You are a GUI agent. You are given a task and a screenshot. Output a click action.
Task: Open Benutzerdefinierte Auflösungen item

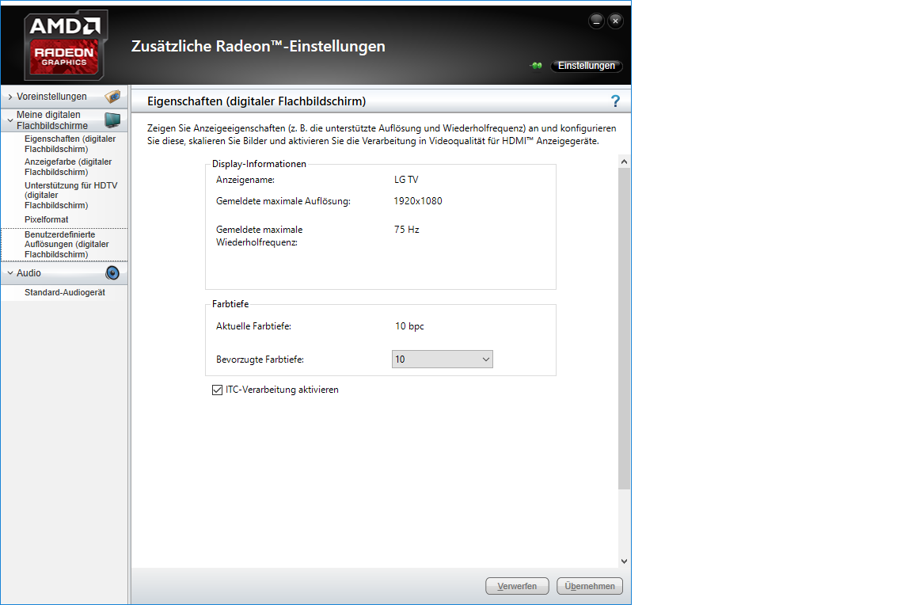click(x=66, y=245)
